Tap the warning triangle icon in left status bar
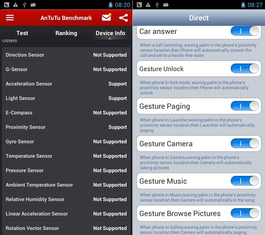Screen dimensions: 265x235 tap(15, 5)
